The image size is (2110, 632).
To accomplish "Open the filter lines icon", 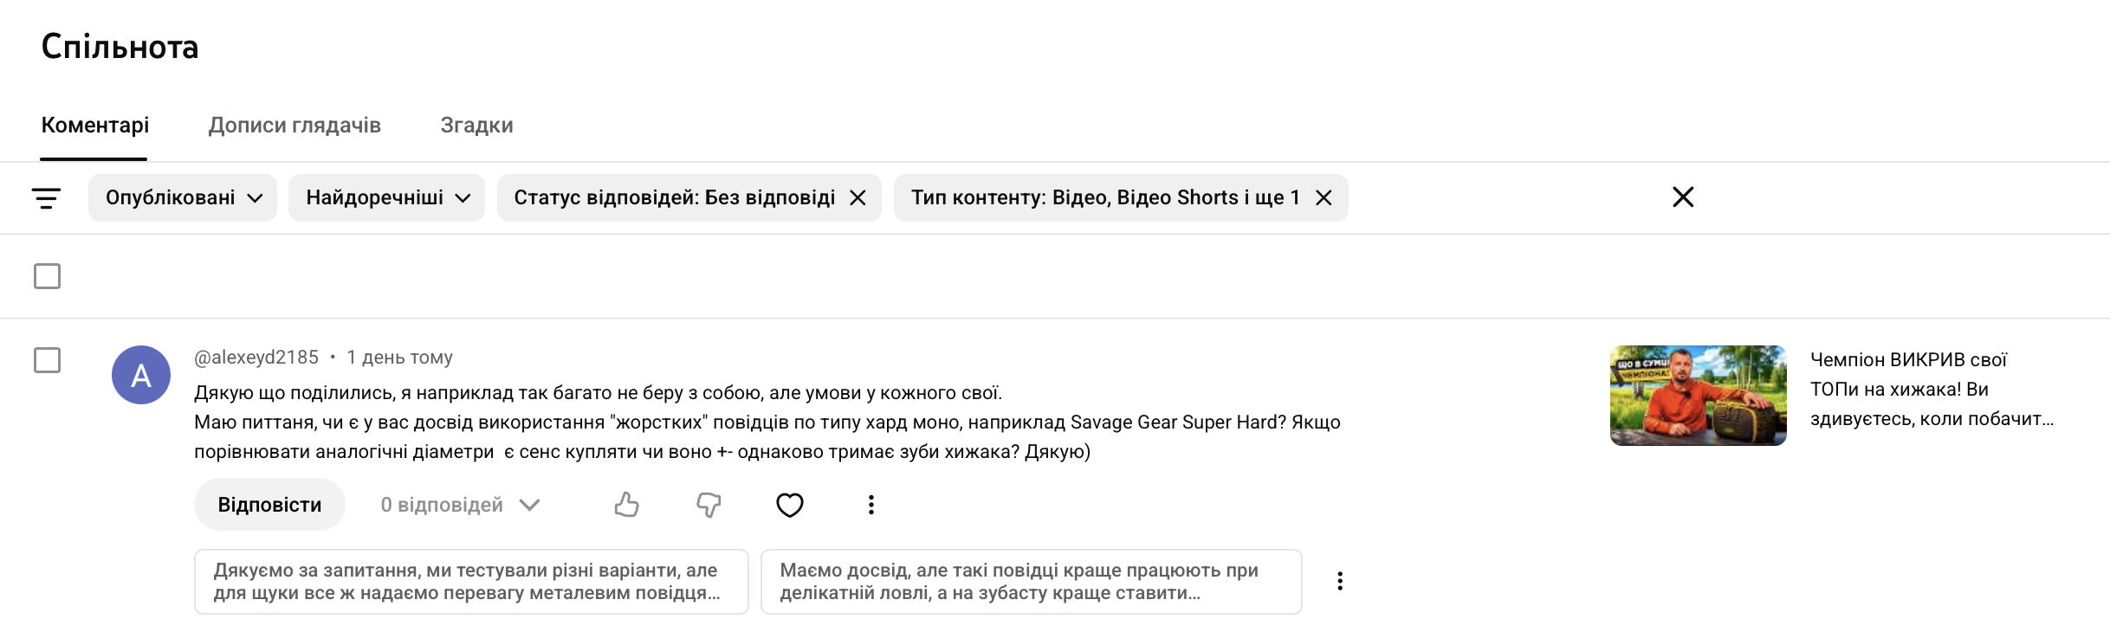I will pos(46,198).
